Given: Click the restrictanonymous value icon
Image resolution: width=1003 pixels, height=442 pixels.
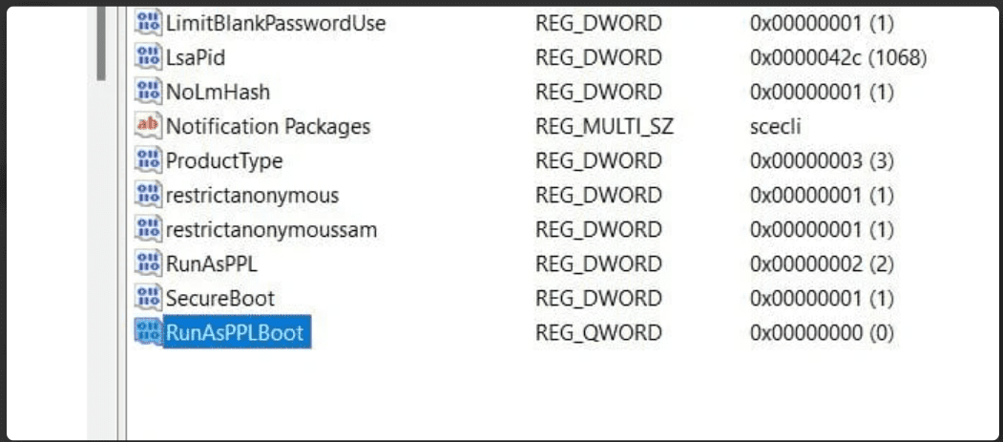Looking at the screenshot, I should pyautogui.click(x=149, y=195).
